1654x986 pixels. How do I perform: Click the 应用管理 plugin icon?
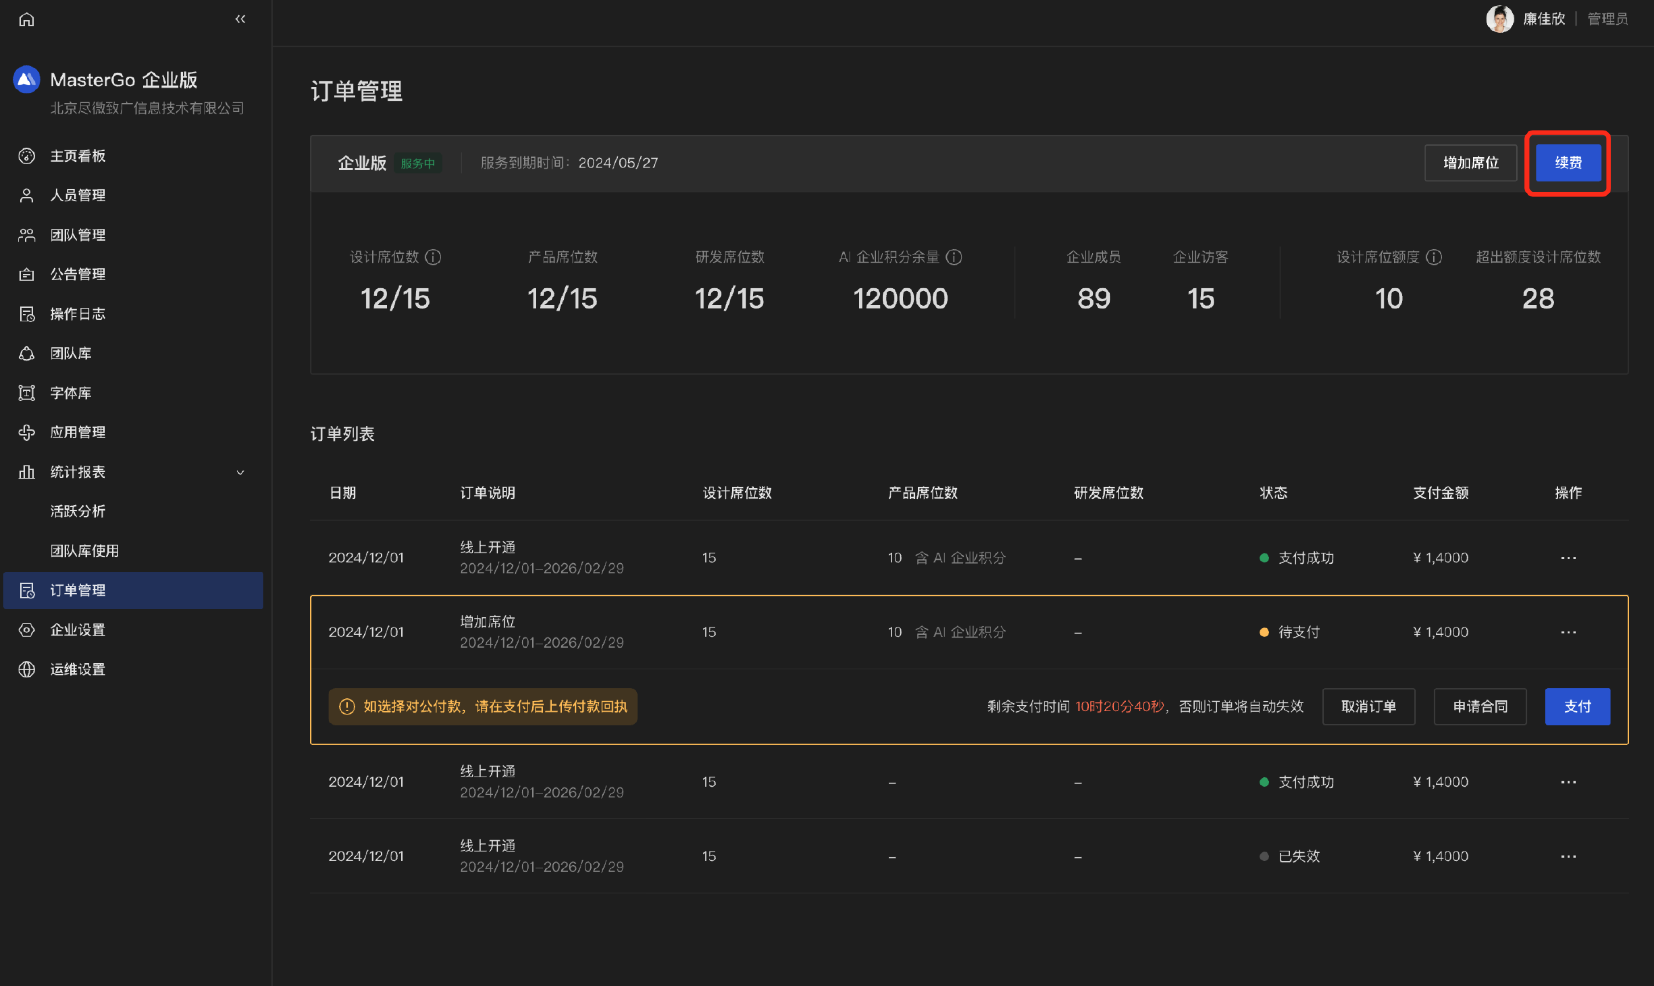27,433
